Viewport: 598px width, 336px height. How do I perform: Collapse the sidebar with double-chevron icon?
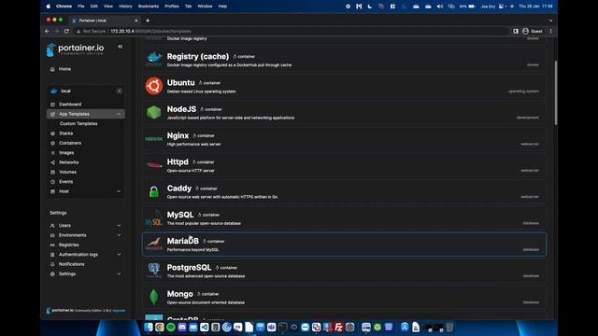[121, 47]
